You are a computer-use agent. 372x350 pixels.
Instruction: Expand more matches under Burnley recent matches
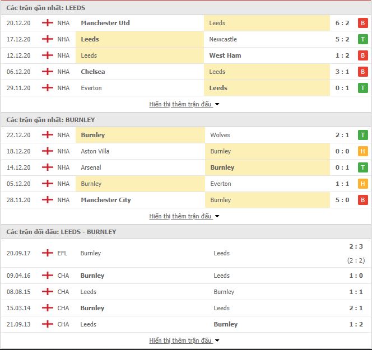[184, 216]
